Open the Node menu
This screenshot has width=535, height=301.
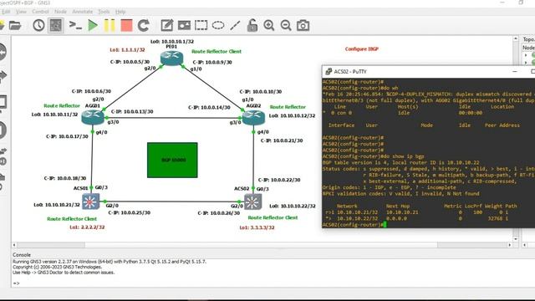[60, 12]
